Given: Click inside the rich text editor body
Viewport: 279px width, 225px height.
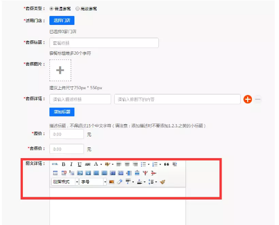Looking at the screenshot, I should pyautogui.click(x=117, y=206).
